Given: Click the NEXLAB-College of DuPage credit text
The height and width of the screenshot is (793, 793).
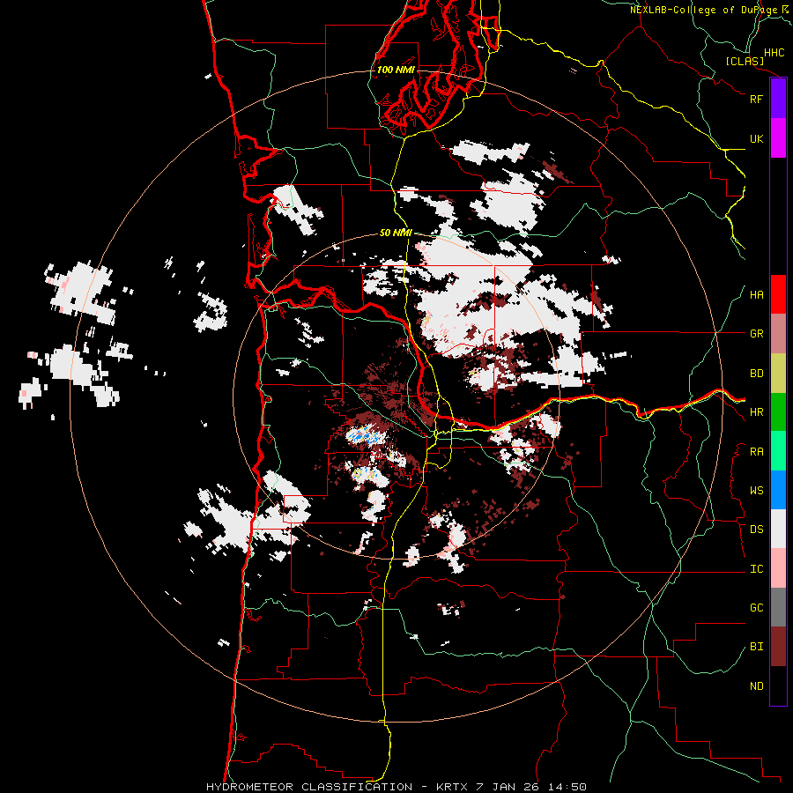Looking at the screenshot, I should point(708,10).
